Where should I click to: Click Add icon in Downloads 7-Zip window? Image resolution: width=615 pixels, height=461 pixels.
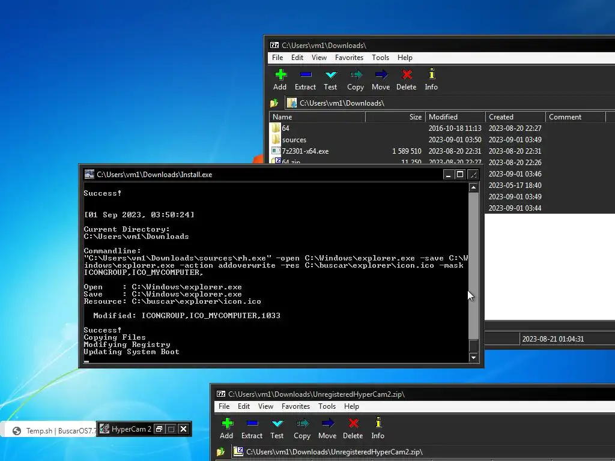pyautogui.click(x=280, y=74)
